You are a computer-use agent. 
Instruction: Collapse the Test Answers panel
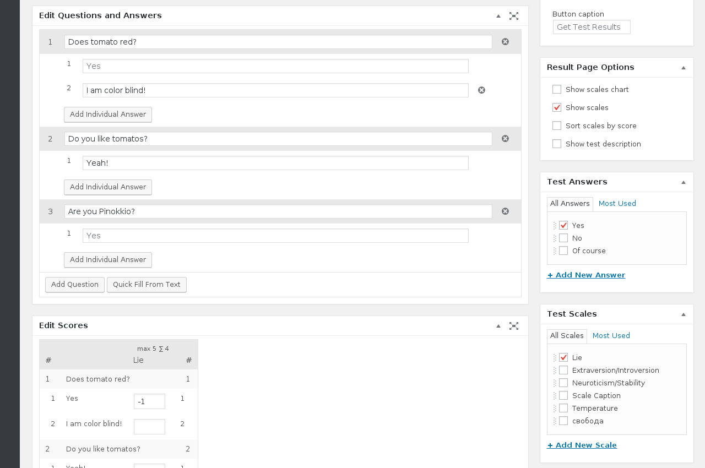click(x=684, y=182)
